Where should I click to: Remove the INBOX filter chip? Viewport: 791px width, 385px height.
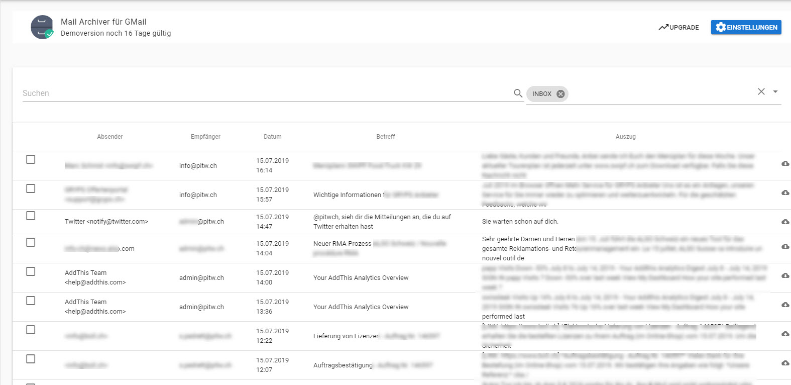[560, 94]
